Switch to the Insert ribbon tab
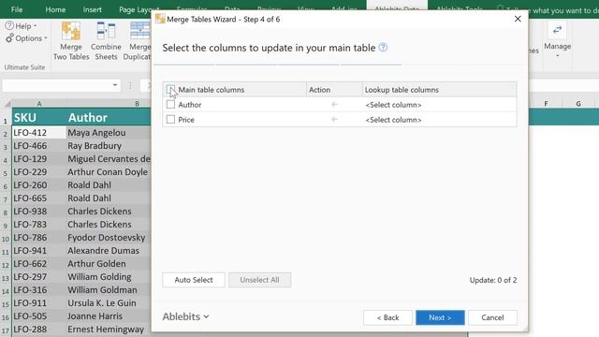Viewport: 599px width, 337px height. click(92, 9)
